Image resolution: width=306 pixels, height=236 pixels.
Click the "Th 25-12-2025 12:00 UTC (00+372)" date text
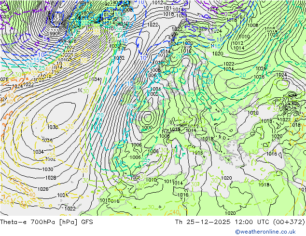click(x=240, y=222)
